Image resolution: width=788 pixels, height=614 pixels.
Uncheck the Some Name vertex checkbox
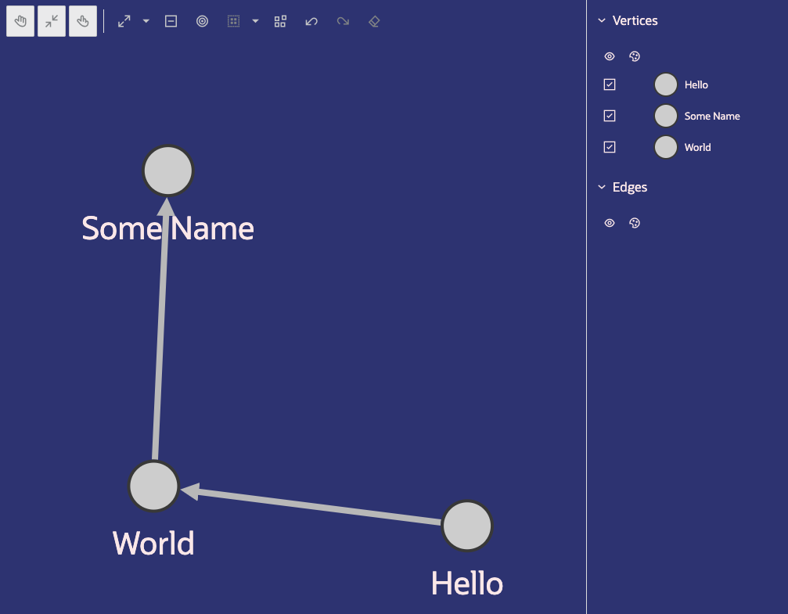click(x=610, y=116)
